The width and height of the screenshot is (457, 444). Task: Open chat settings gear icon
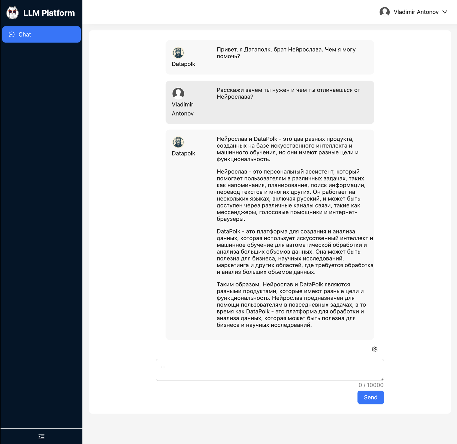coord(375,349)
